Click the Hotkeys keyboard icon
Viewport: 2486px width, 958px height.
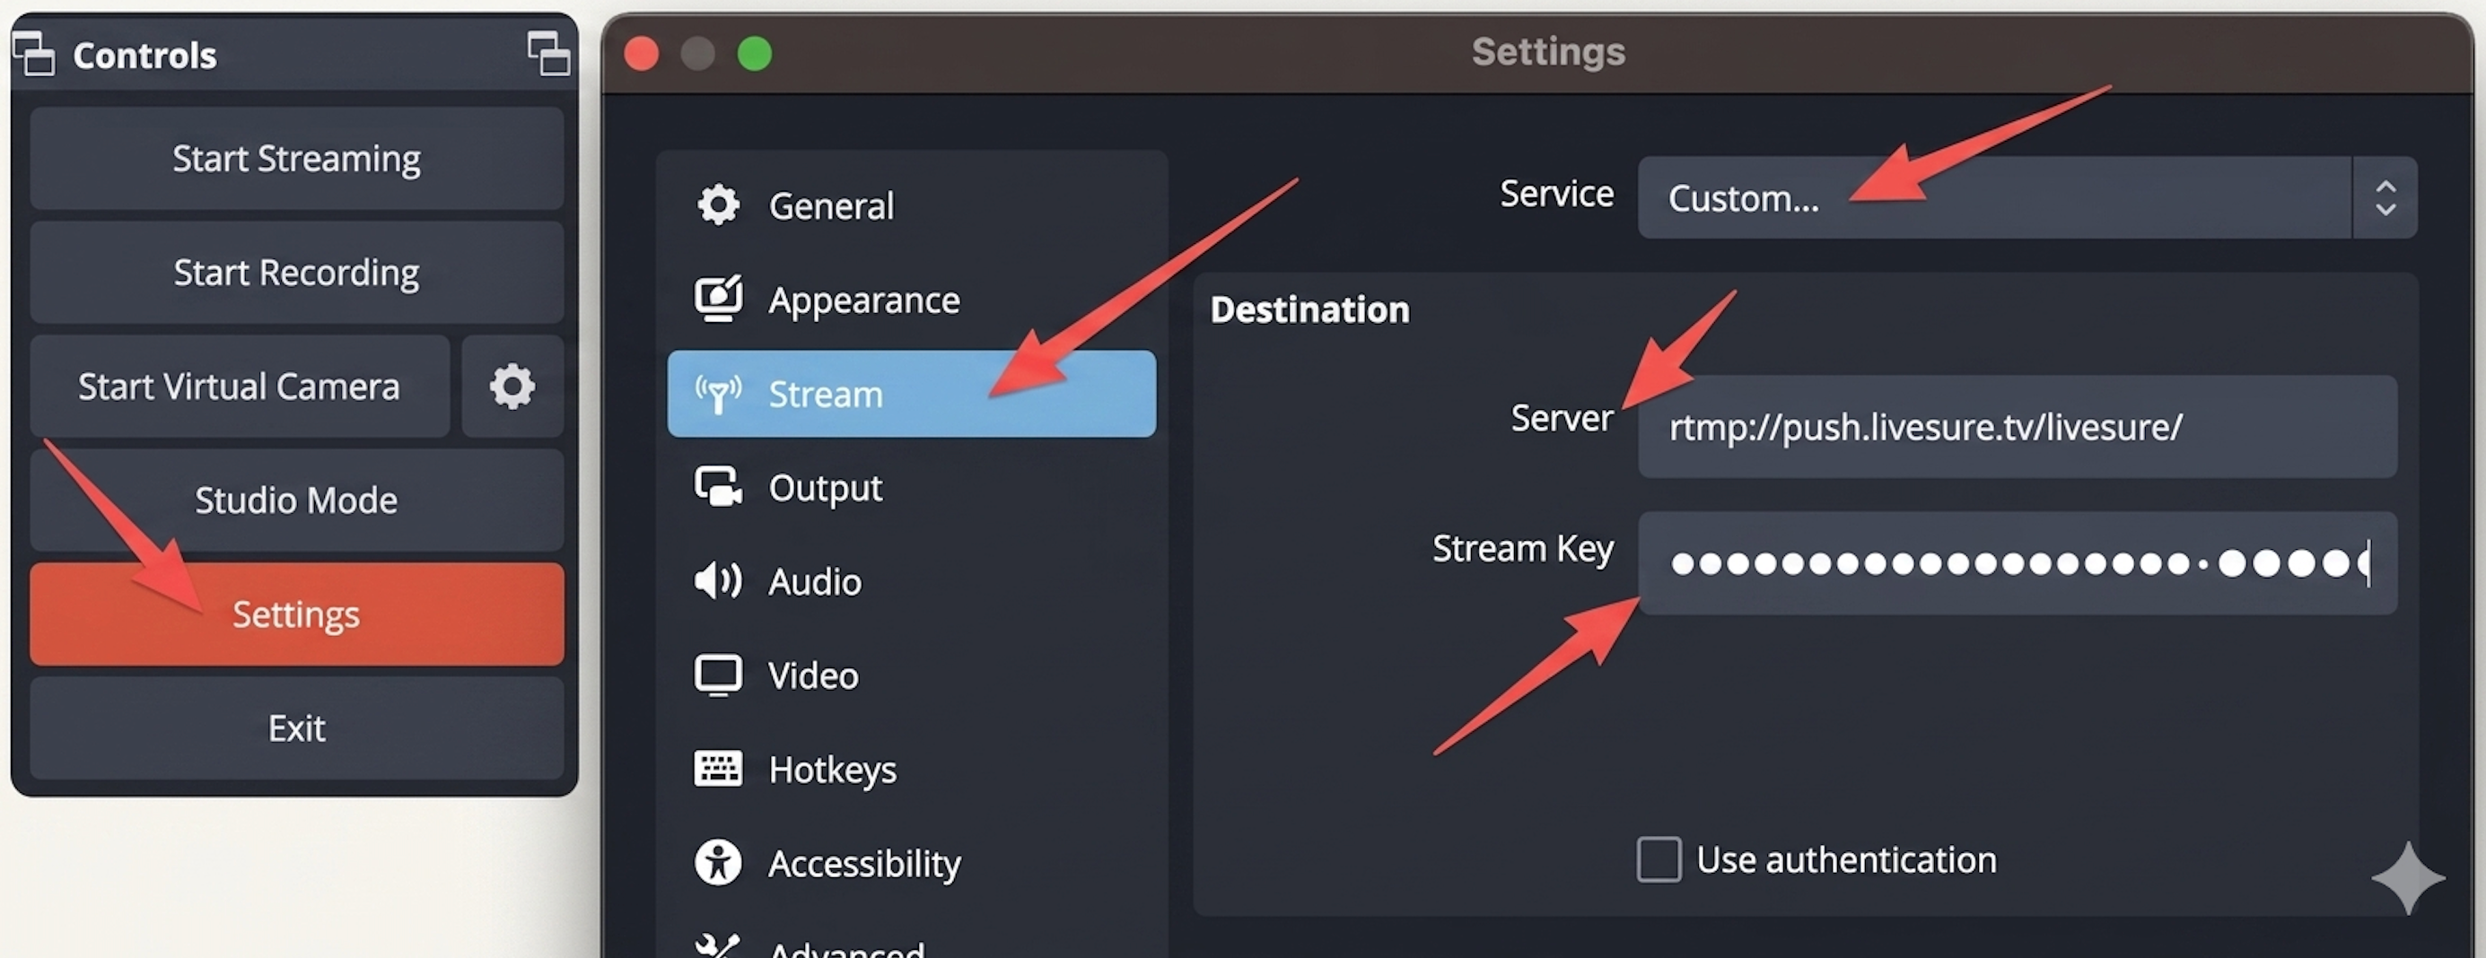pos(718,769)
